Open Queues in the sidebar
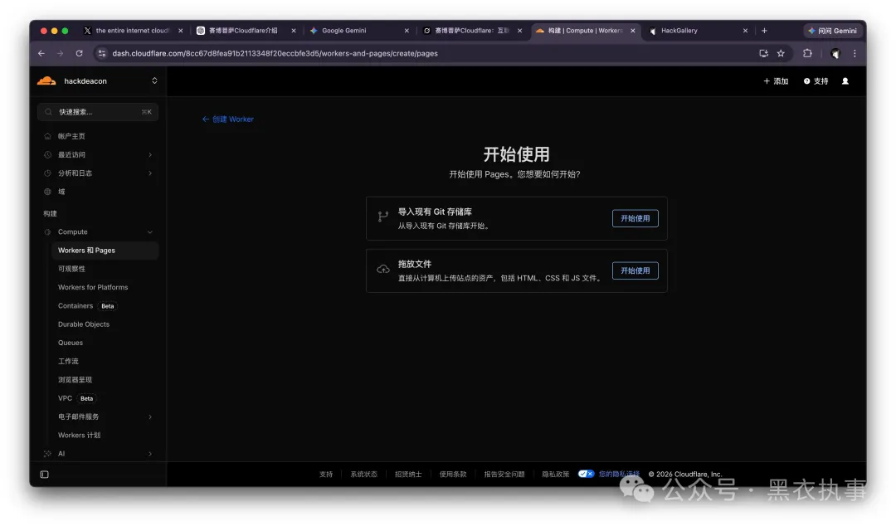Image resolution: width=896 pixels, height=526 pixels. point(71,343)
